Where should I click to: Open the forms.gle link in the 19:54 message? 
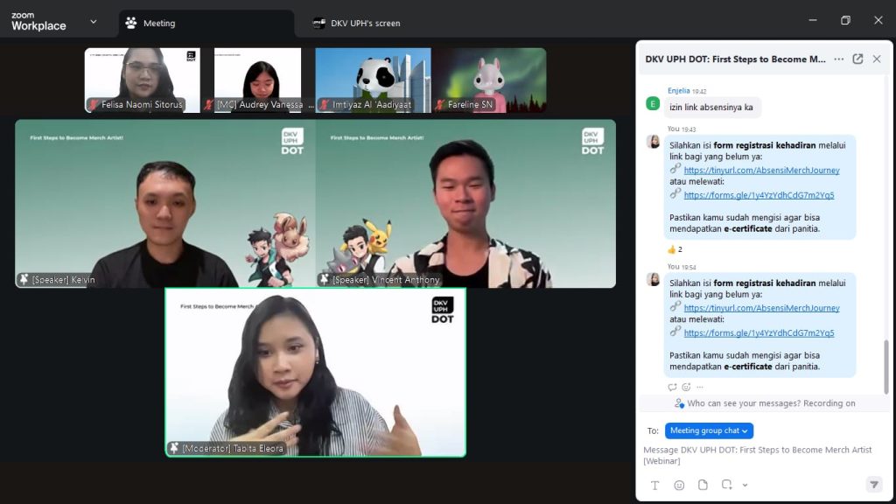(759, 332)
